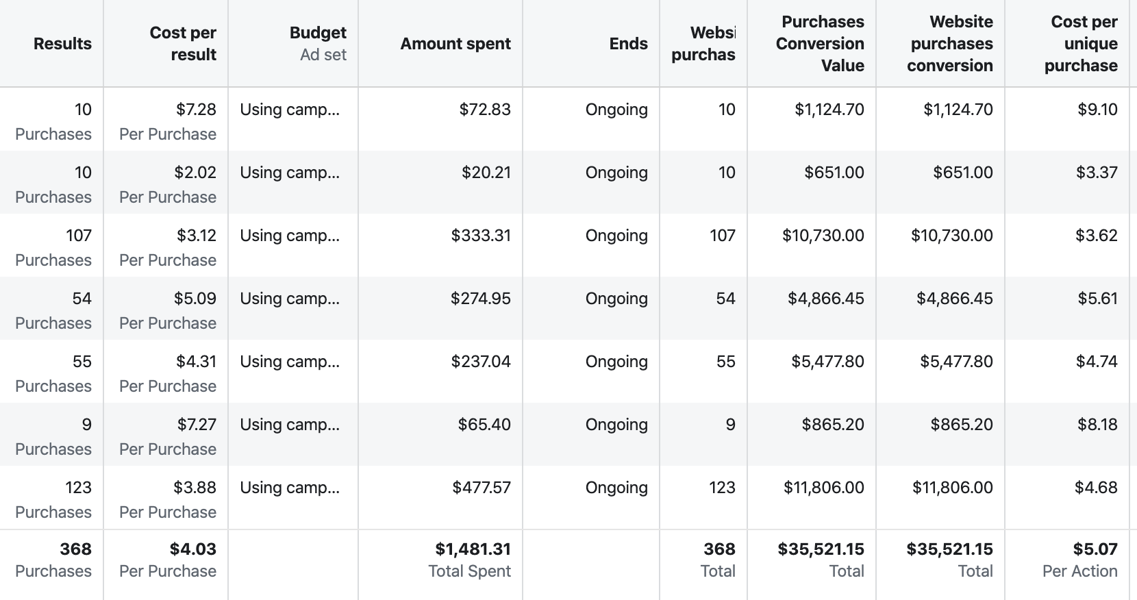Click the $9.10 cost per unique purchase
Screen dimensions: 1137x600
tap(1097, 110)
